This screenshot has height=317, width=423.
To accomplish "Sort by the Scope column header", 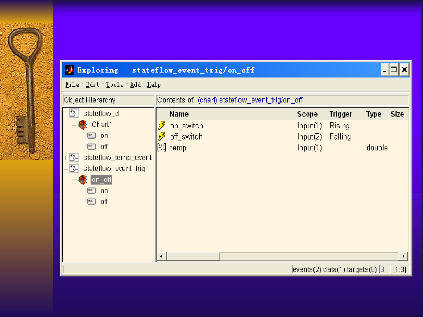I will [307, 114].
